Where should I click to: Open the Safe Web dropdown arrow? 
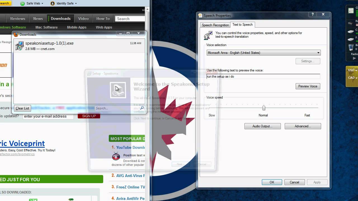(x=42, y=4)
